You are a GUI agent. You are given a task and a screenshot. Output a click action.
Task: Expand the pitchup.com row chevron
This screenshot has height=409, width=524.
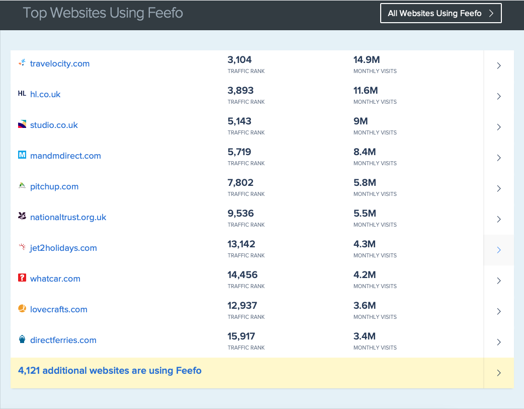pyautogui.click(x=498, y=189)
